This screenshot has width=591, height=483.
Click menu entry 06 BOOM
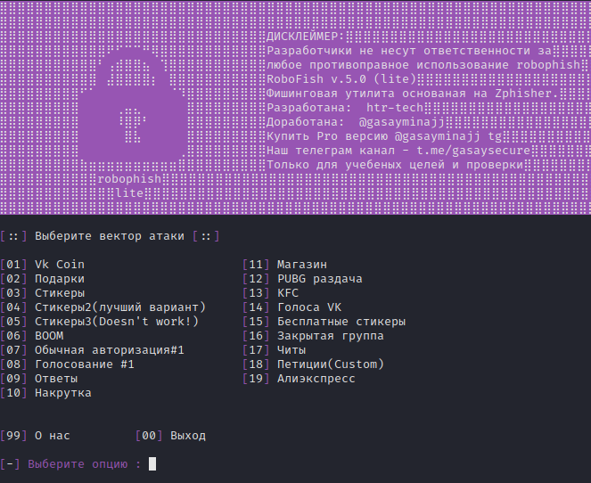[x=49, y=336]
